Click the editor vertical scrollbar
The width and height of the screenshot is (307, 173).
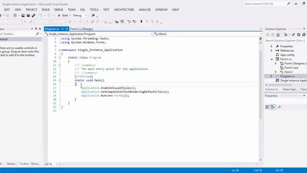tap(260, 85)
